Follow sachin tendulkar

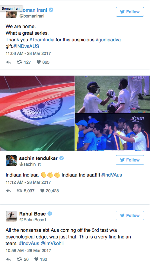click(x=130, y=160)
